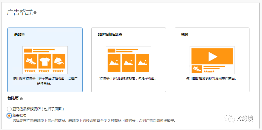
Task: Click the 商品集 title text
Action: click(19, 34)
